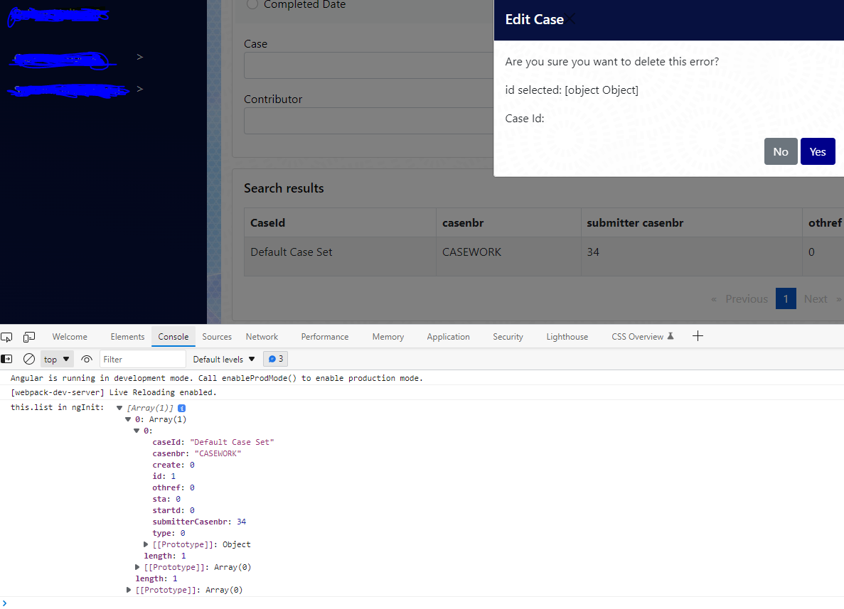Expand the [[Prototype]]: Object node
This screenshot has width=844, height=609.
(x=146, y=544)
